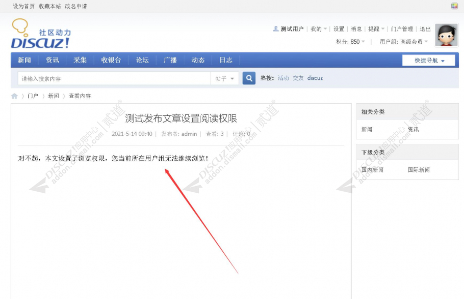
Task: Expand the 快捷导航 dropdown
Action: click(x=429, y=61)
